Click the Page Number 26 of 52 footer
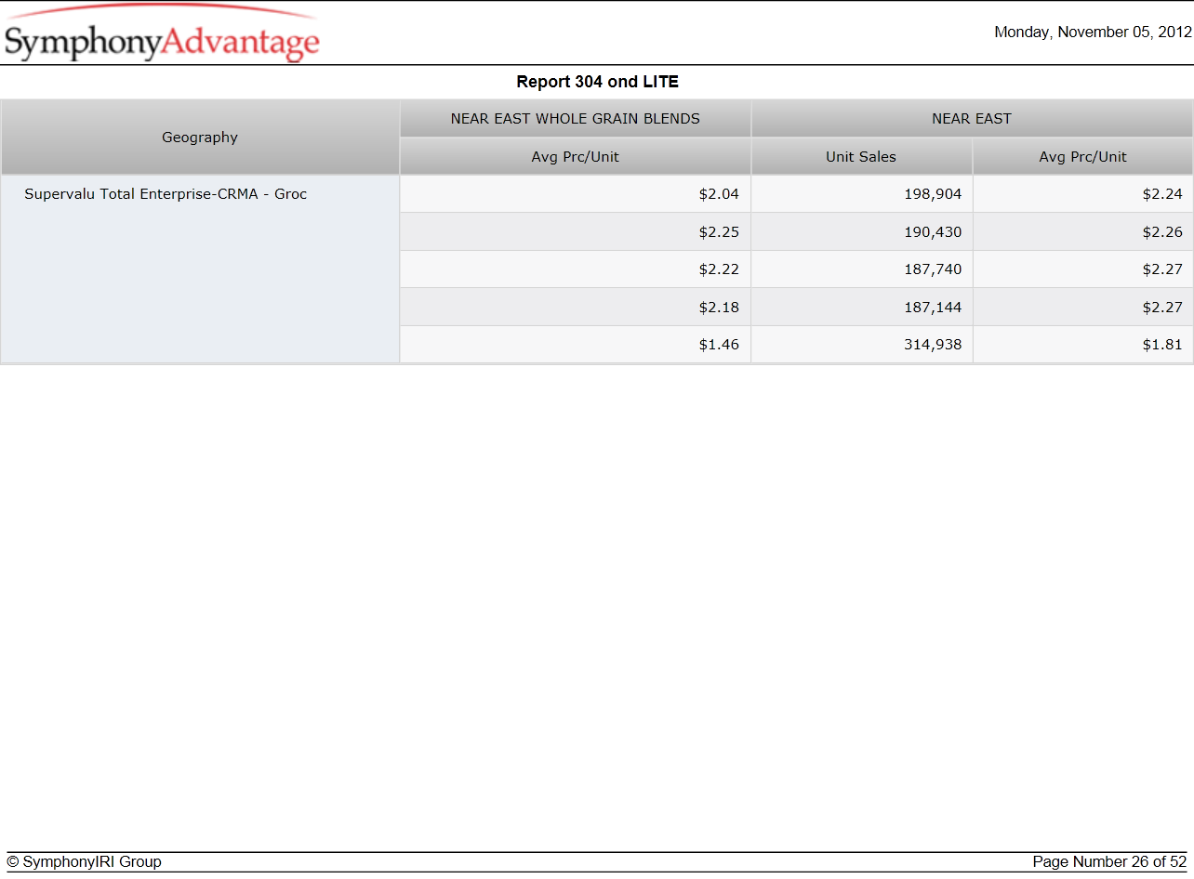 (x=1109, y=862)
